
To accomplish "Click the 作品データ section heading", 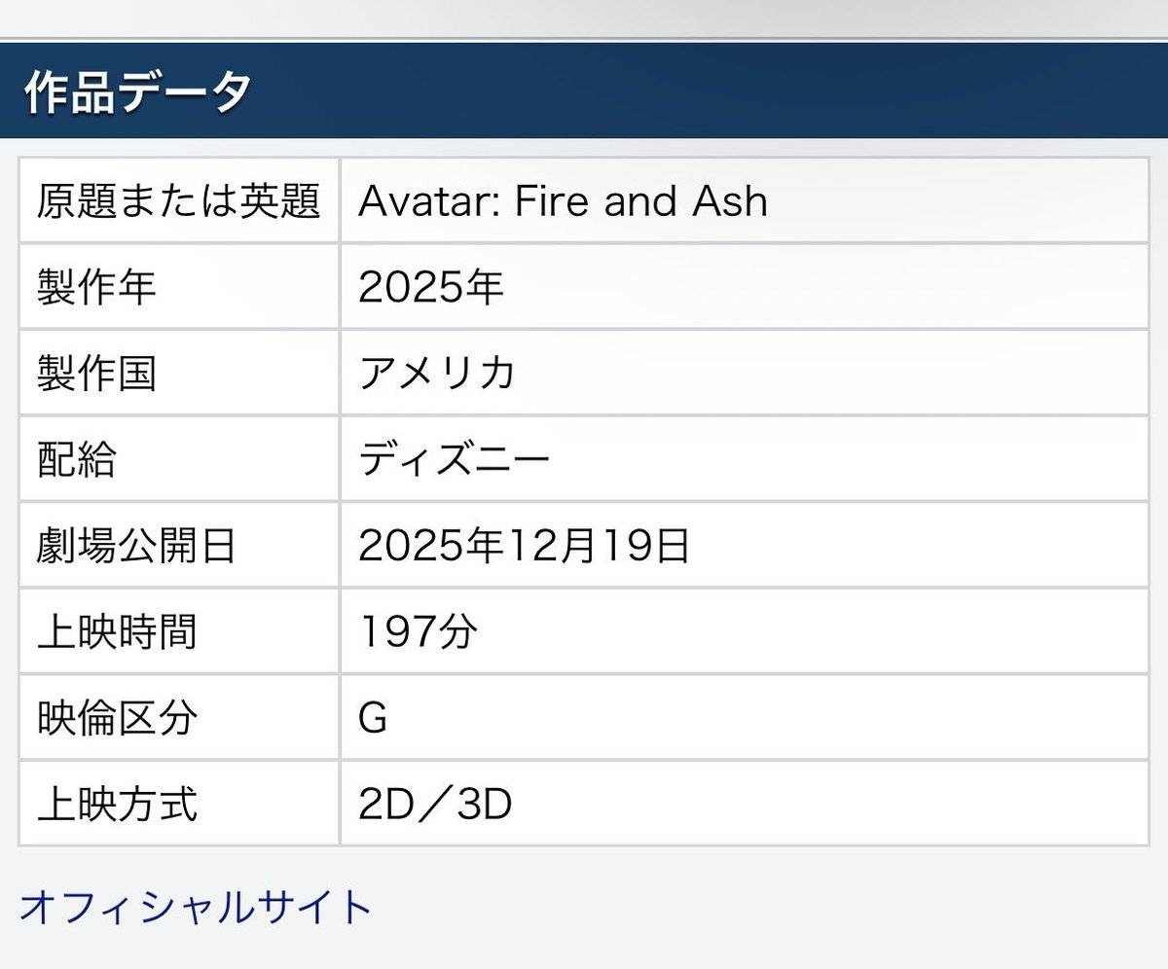I will [x=137, y=91].
